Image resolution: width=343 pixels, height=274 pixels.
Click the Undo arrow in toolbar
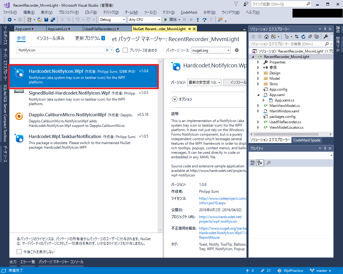[78, 20]
